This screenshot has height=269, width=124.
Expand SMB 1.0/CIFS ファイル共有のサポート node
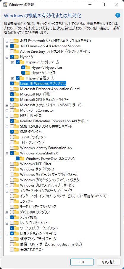(x=7, y=127)
